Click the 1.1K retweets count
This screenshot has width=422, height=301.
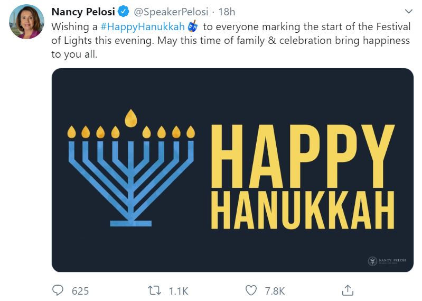tap(177, 290)
